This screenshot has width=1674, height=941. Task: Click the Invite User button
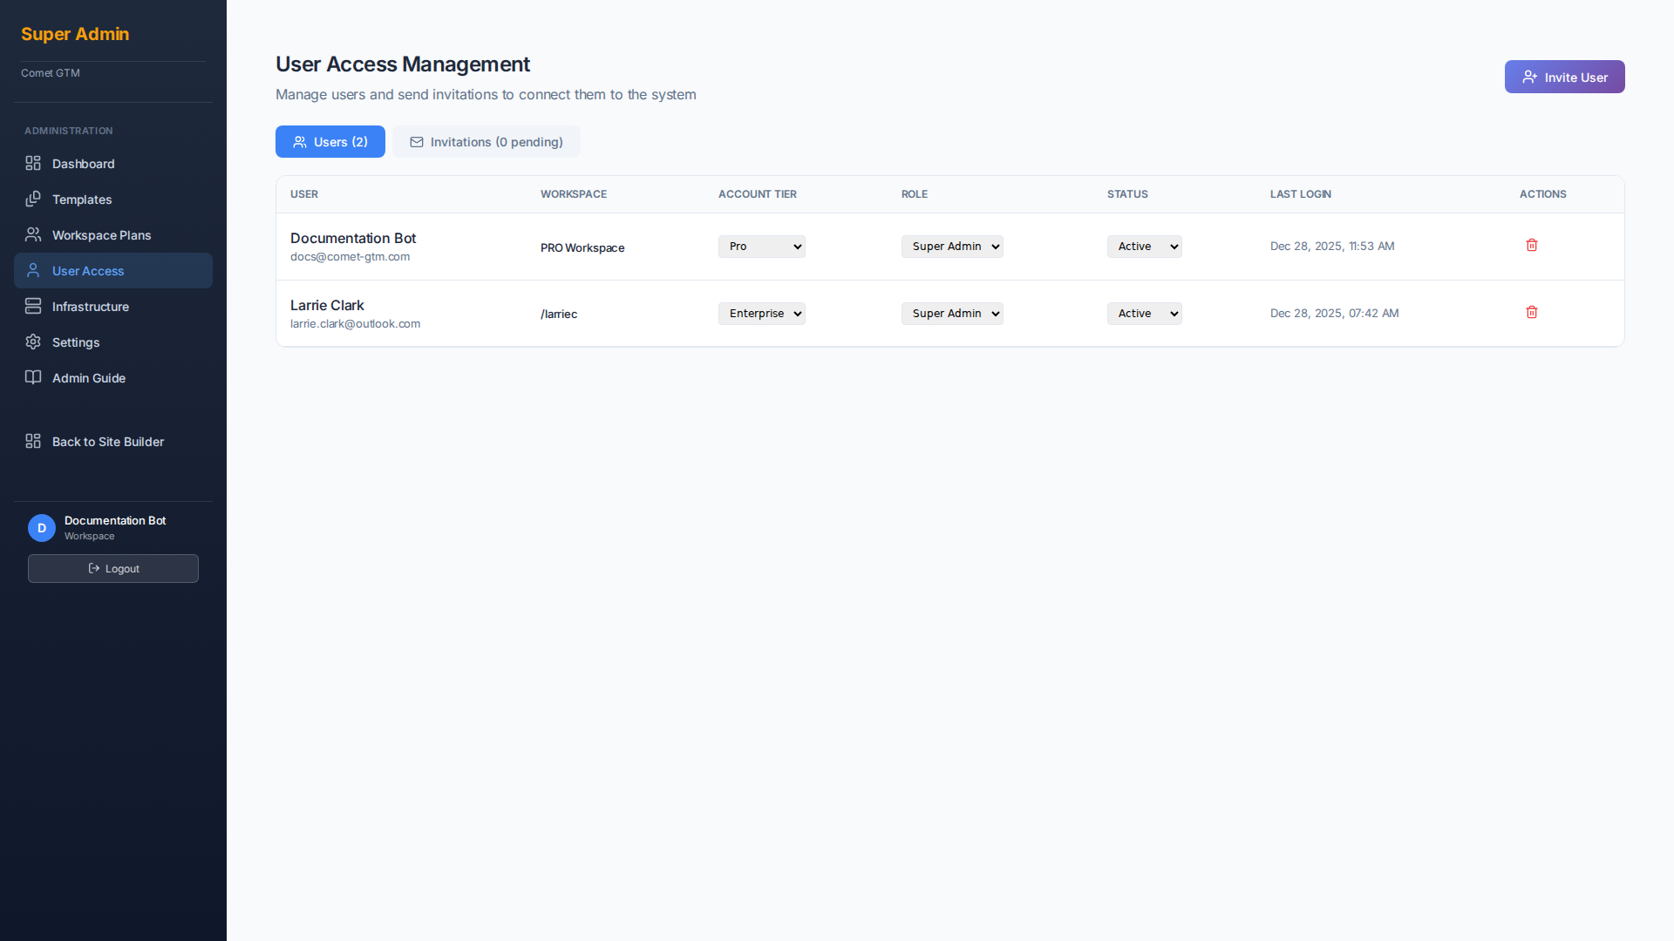tap(1564, 77)
